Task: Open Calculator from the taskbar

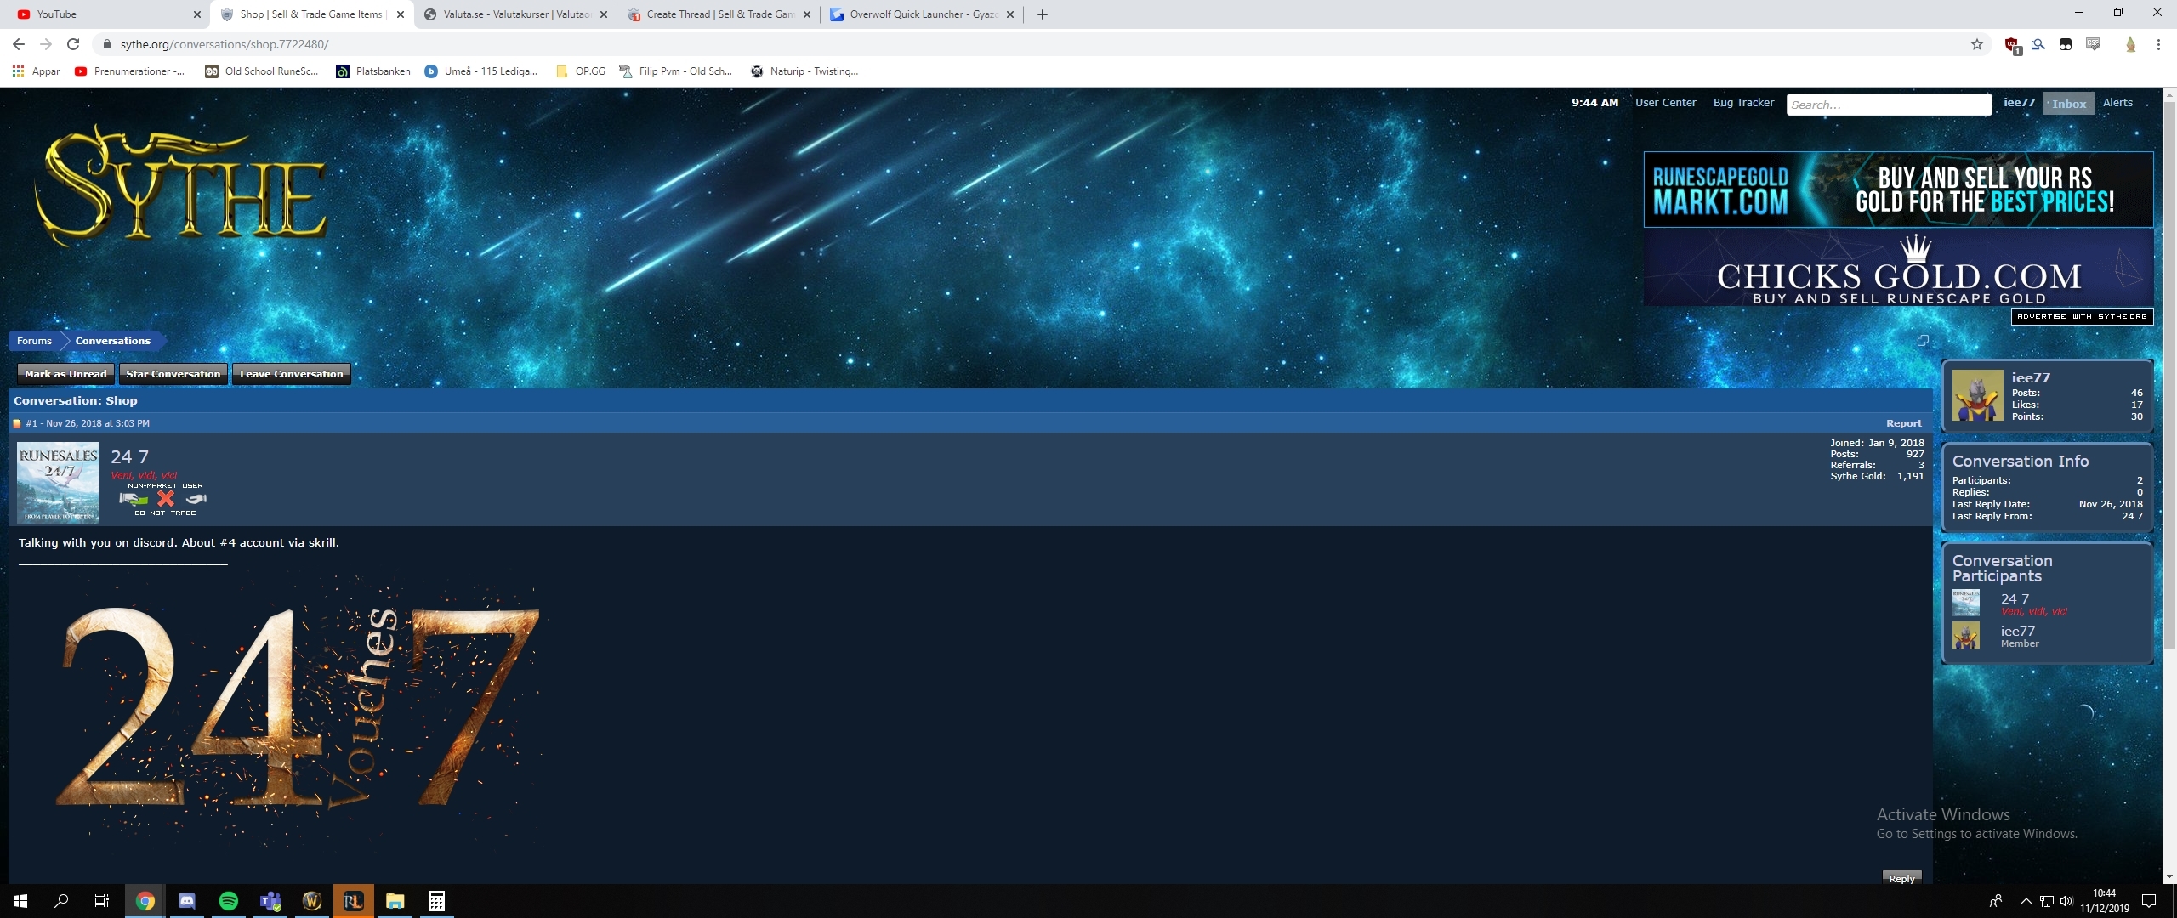Action: coord(437,901)
